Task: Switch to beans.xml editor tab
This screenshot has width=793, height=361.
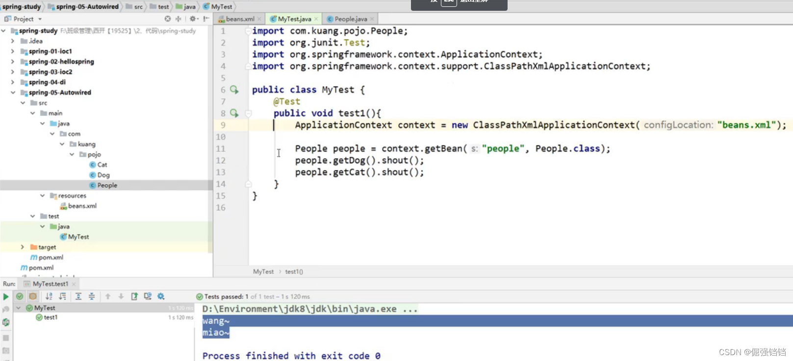Action: pos(239,19)
